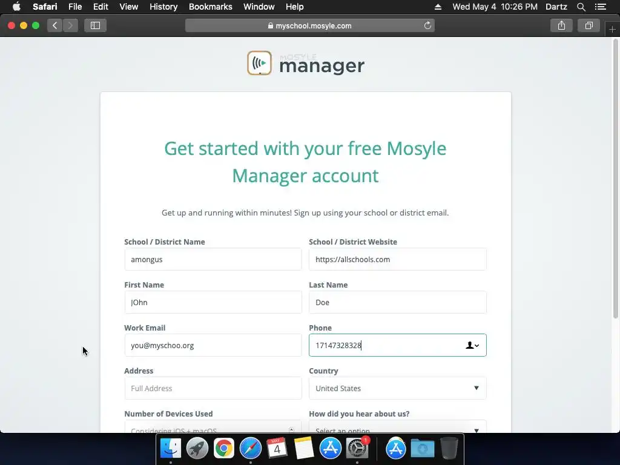Click School / District Website field

point(397,259)
